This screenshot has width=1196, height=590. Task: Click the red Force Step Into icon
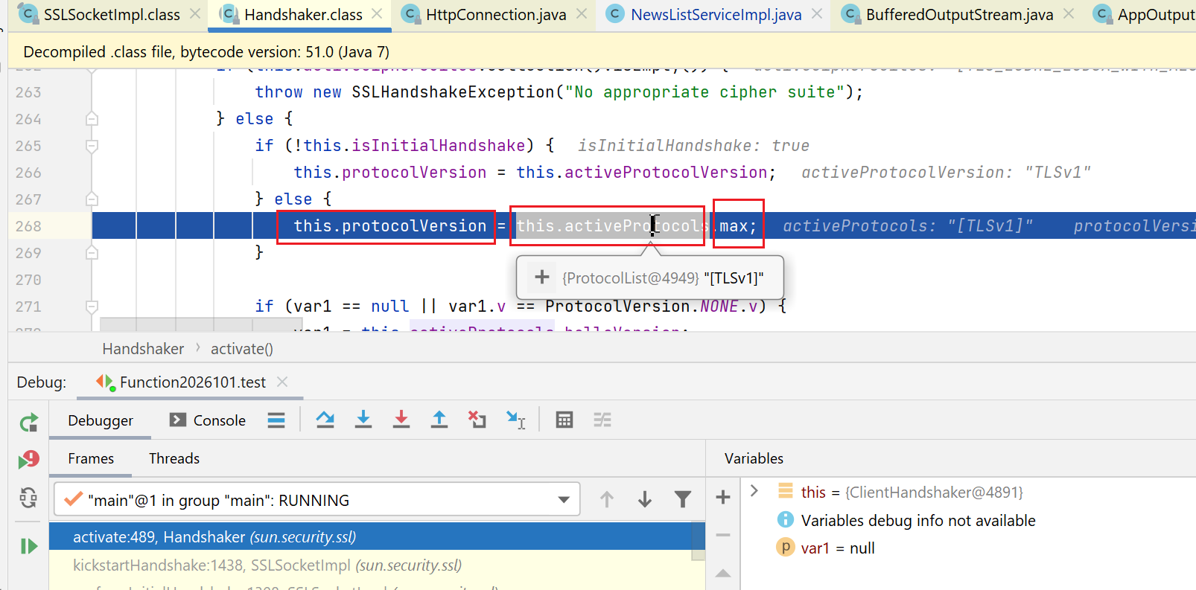(401, 420)
